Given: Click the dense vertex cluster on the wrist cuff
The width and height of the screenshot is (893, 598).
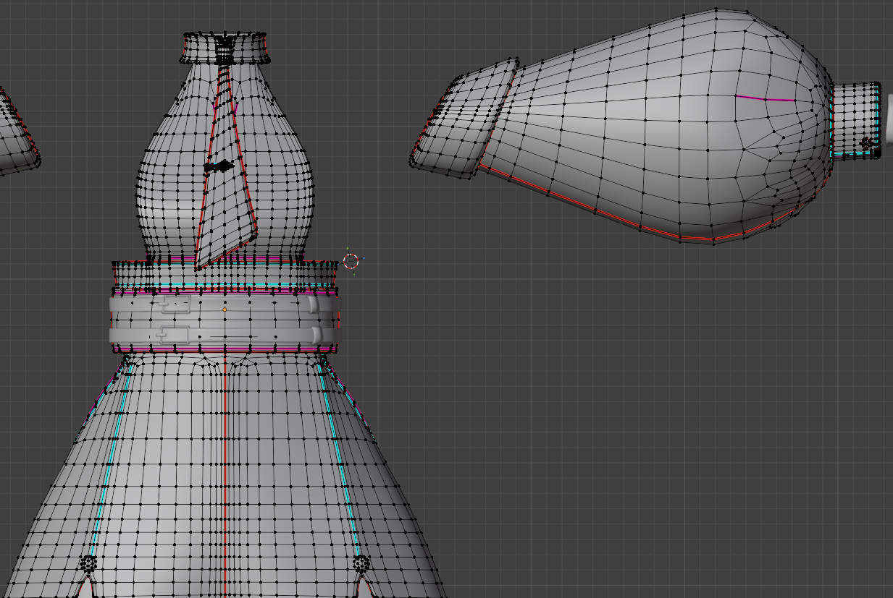Looking at the screenshot, I should 866,144.
